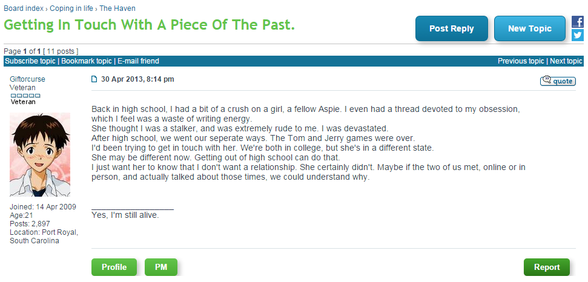Image resolution: width=588 pixels, height=282 pixels.
Task: View the poster's Profile
Action: click(x=114, y=267)
